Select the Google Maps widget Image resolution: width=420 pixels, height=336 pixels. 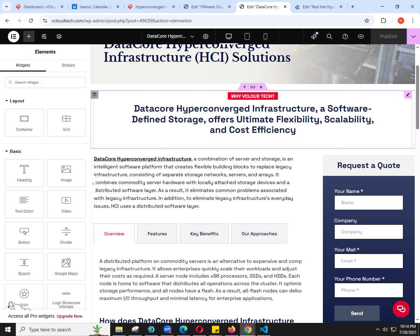[66, 266]
